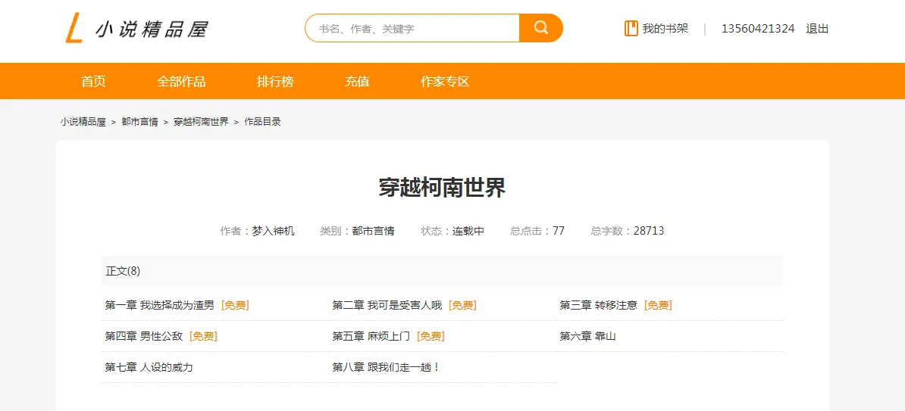Click the bookshelf icon beside 我的书架
This screenshot has width=905, height=411.
pos(631,29)
